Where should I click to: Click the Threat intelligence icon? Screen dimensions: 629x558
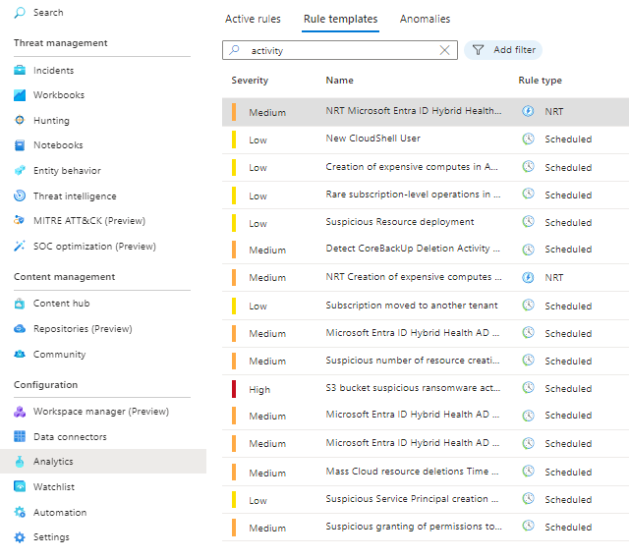[20, 195]
